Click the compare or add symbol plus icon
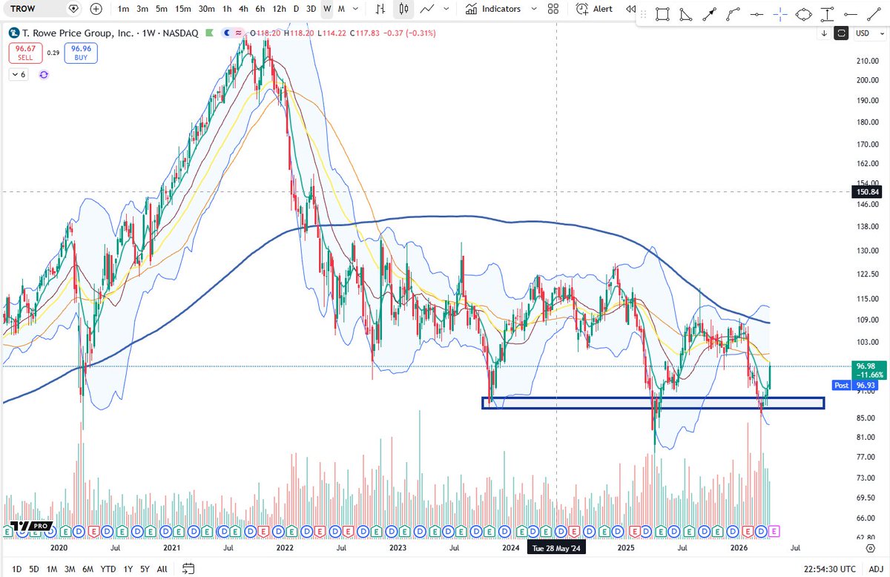This screenshot has height=577, width=890. 96,9
